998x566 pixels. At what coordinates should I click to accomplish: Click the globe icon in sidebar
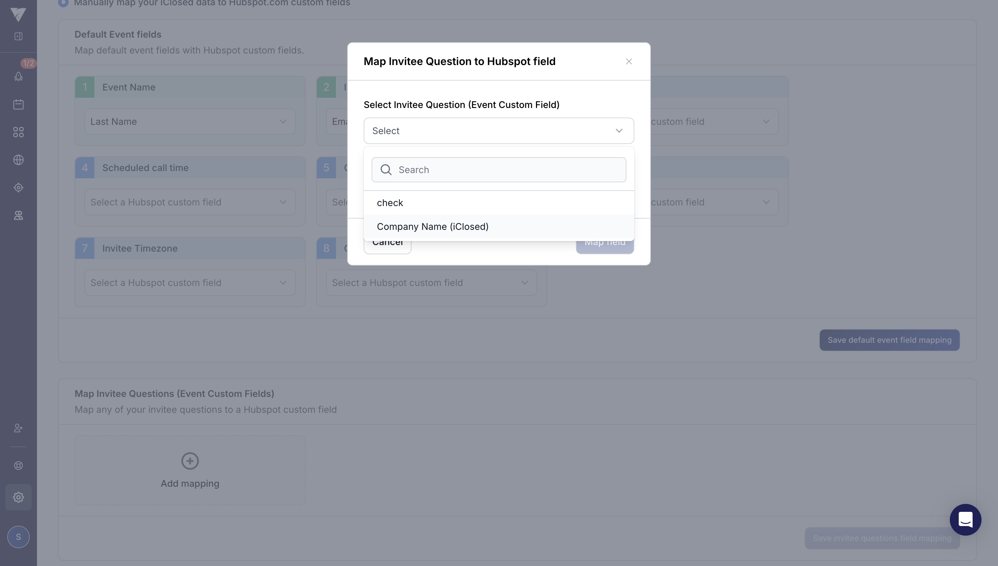pyautogui.click(x=18, y=160)
